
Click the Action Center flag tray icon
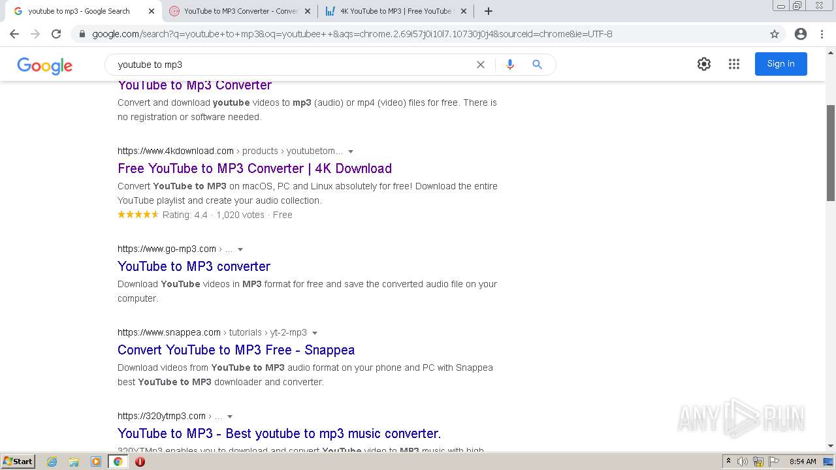(x=773, y=462)
